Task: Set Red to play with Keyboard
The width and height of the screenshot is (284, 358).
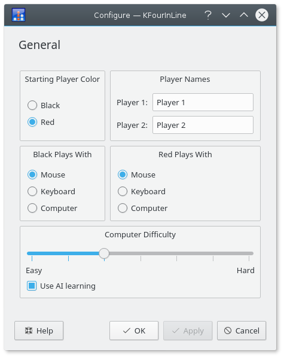Action: pos(142,192)
